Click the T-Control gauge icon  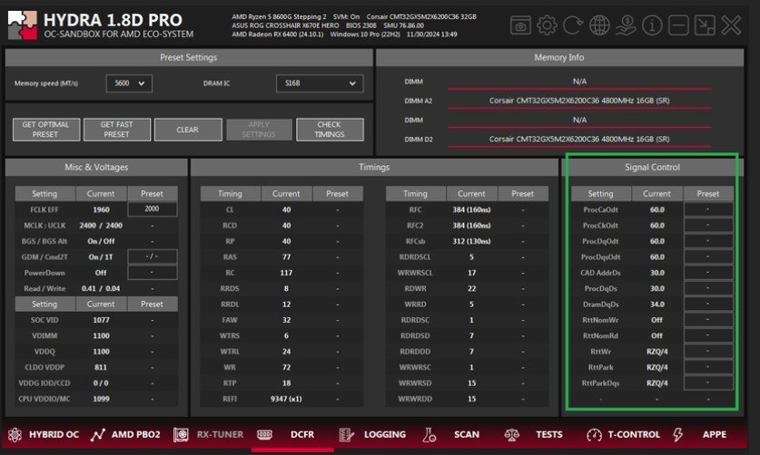(x=594, y=435)
